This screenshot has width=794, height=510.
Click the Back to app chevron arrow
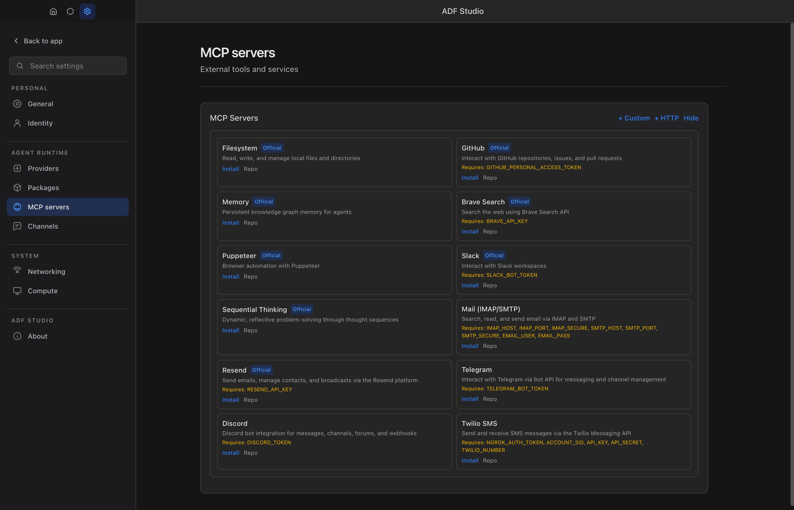(x=16, y=41)
